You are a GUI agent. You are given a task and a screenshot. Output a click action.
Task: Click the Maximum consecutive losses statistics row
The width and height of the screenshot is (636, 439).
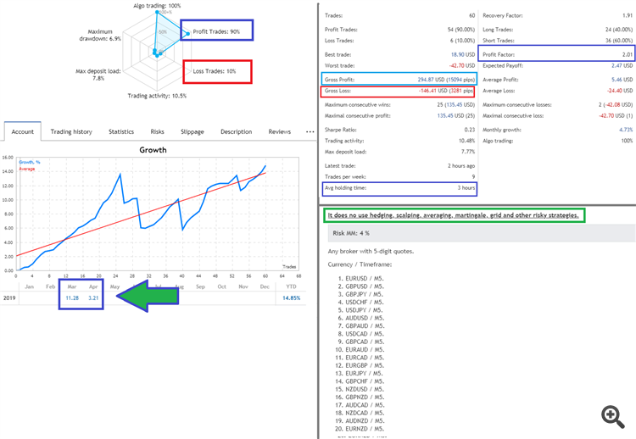pos(557,104)
